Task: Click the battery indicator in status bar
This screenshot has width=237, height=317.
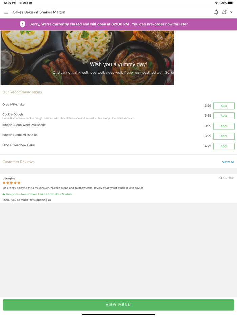Action: pyautogui.click(x=231, y=2)
